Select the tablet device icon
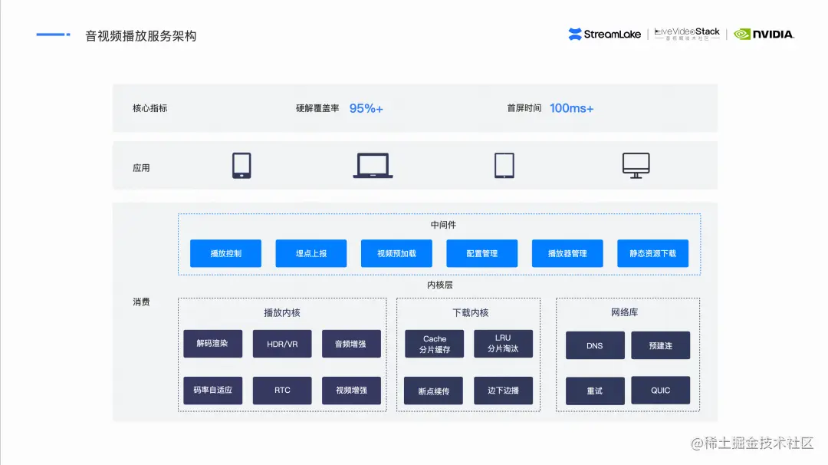 (x=504, y=165)
